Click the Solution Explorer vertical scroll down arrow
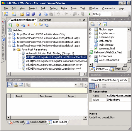The height and width of the screenshot is (131, 132). (x=129, y=61)
